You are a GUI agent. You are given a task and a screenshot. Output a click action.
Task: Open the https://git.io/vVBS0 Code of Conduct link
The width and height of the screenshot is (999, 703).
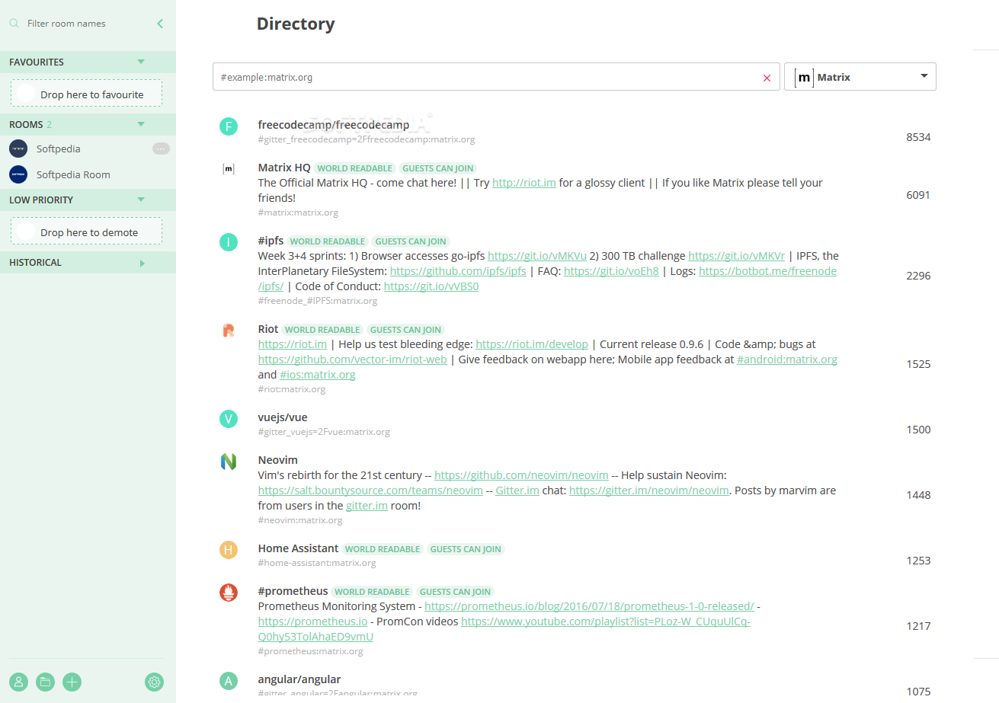click(431, 286)
